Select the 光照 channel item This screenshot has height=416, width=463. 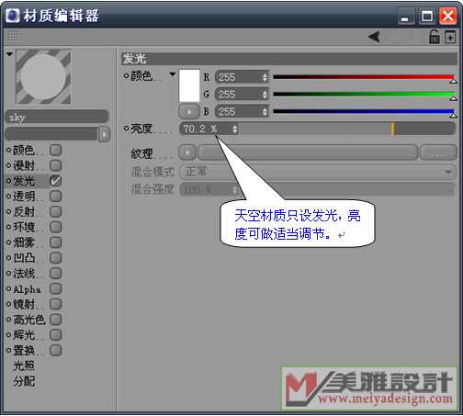(x=24, y=365)
